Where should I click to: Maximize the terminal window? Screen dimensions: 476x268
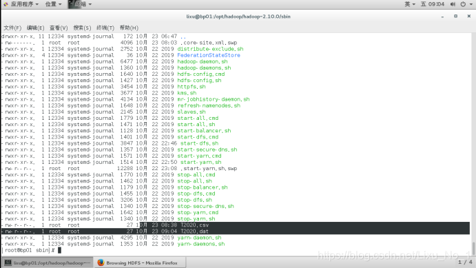click(455, 17)
